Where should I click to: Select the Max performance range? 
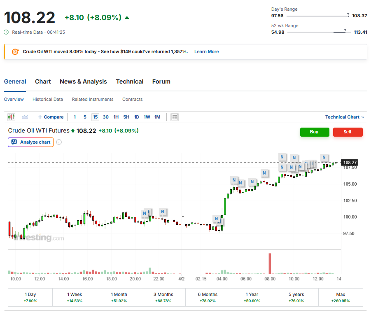click(341, 297)
